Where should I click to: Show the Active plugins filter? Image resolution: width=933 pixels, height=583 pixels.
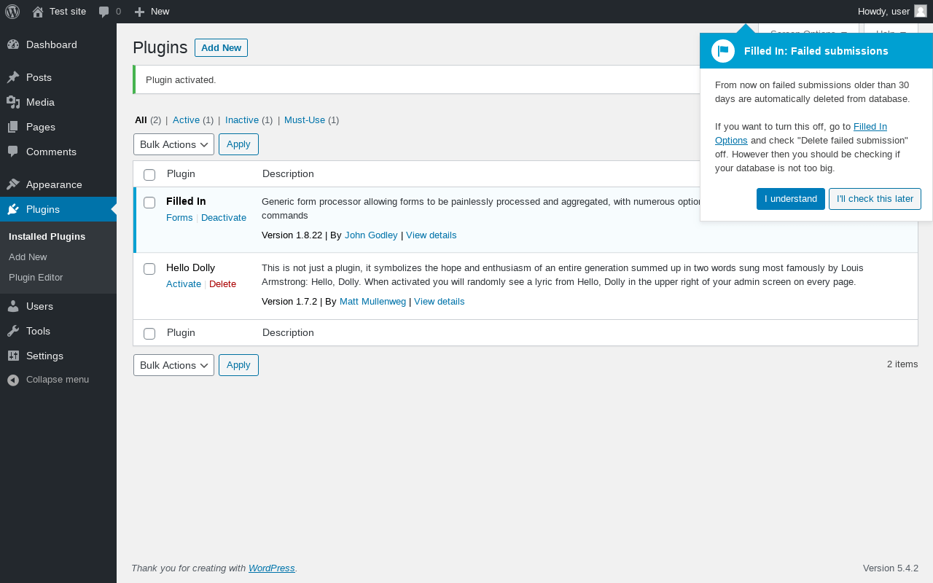186,120
